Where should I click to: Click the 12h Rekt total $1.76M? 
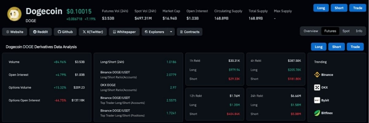coord(235,96)
